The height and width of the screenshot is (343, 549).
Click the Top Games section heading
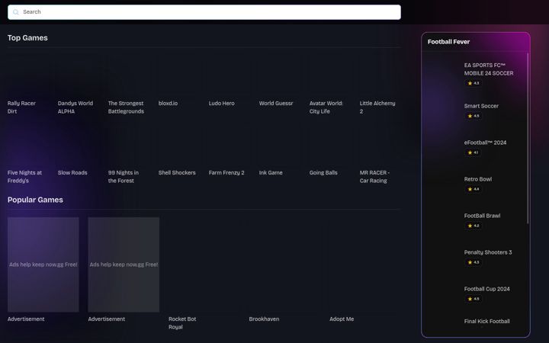click(x=27, y=38)
